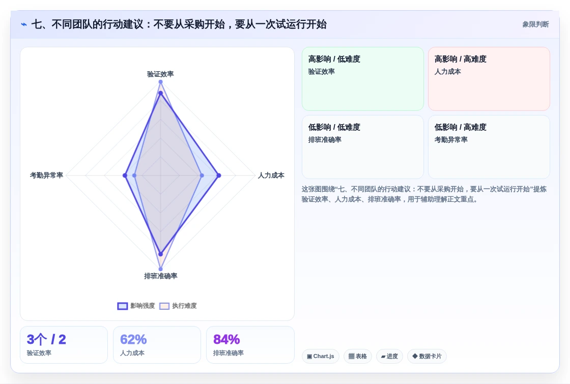The height and width of the screenshot is (384, 570).
Task: Click the bottom 执行难度 data point on radar
Action: (x=161, y=269)
